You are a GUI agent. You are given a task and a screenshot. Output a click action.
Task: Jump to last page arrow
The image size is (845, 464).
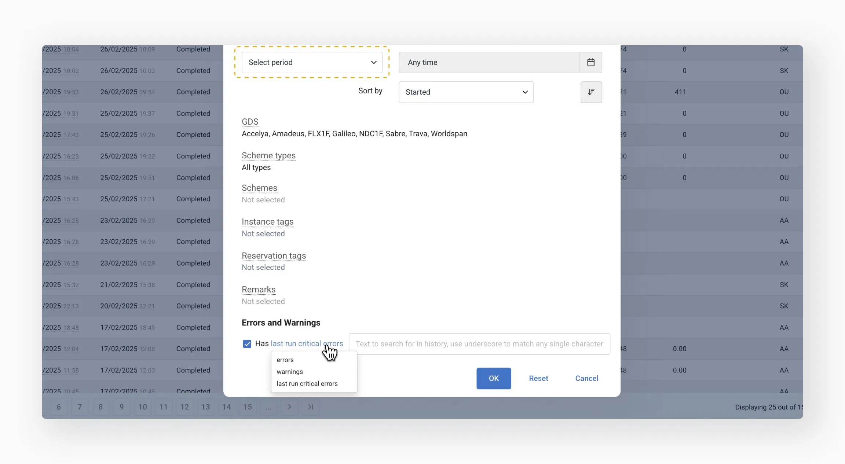[x=310, y=407]
